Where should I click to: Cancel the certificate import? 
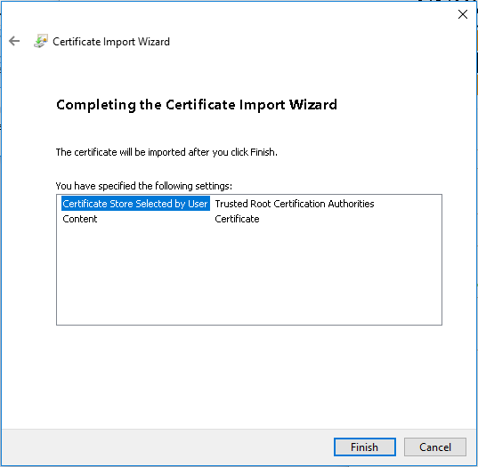(x=435, y=447)
